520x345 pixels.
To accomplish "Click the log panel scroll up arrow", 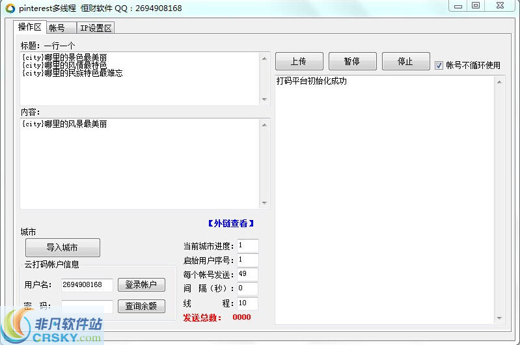I will (x=499, y=82).
